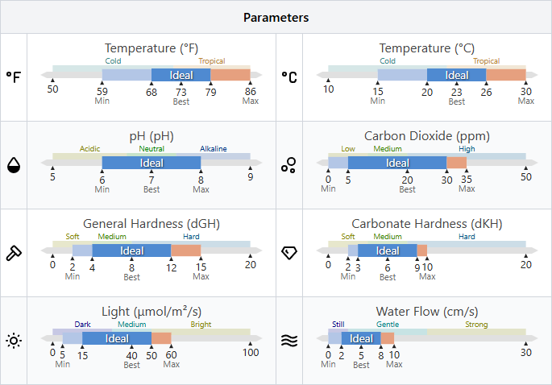
Task: Click the Celsius °C icon
Action: click(x=288, y=77)
